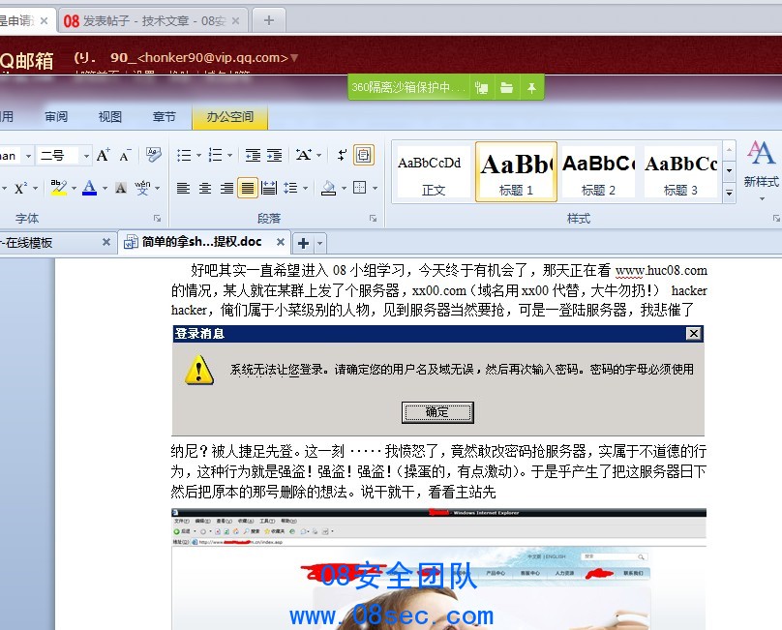Expand the font color picker arrow
The width and height of the screenshot is (782, 630).
coord(105,188)
